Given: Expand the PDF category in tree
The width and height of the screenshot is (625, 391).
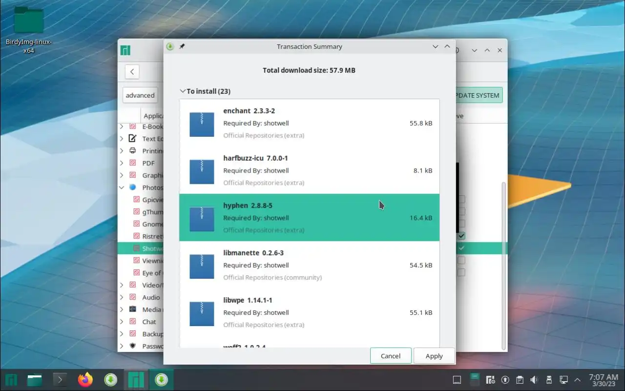Looking at the screenshot, I should [x=122, y=163].
